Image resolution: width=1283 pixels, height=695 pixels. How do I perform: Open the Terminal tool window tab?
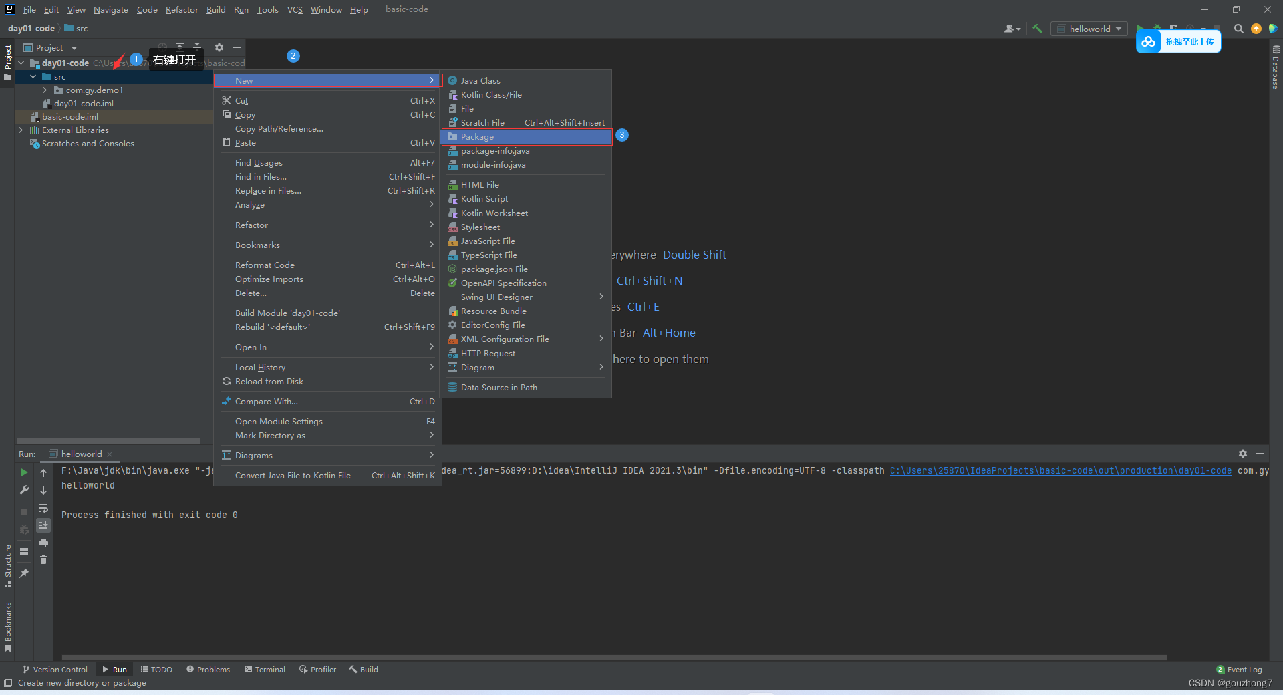(265, 669)
